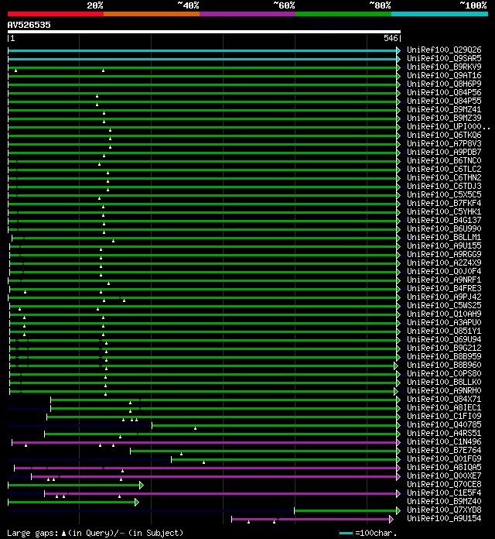
Task: Select the UniRef100_Q10AH9 label
Action: click(444, 314)
